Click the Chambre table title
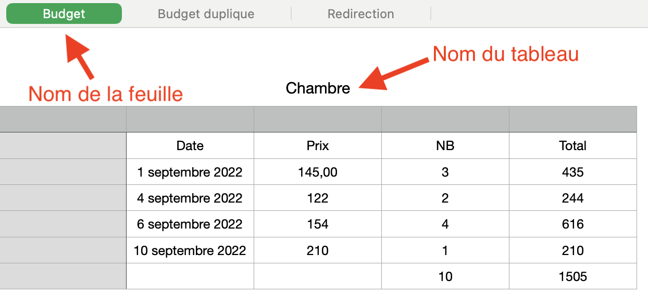 tap(318, 88)
